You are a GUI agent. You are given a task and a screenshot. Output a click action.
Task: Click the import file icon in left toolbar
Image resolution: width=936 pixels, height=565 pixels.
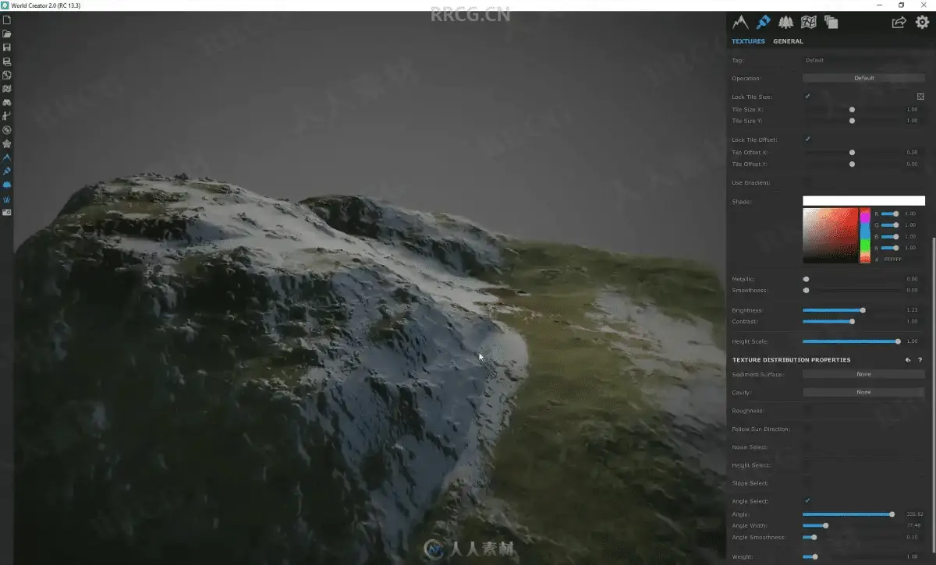(x=6, y=75)
